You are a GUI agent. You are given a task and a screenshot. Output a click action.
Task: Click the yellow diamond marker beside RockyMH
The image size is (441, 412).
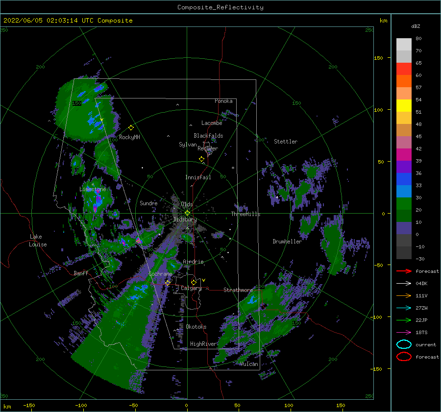131,128
